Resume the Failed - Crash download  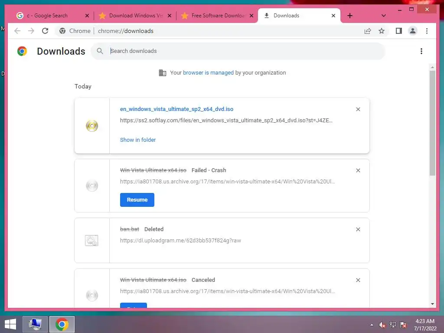[137, 200]
